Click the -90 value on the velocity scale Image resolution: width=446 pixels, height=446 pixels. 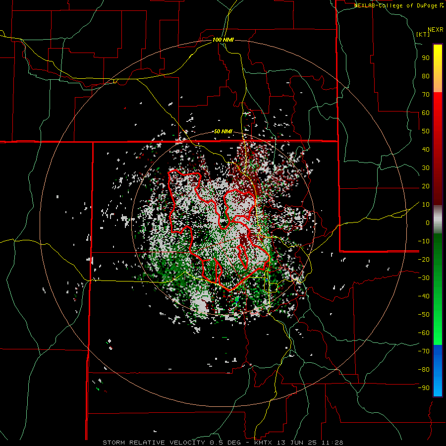[424, 388]
